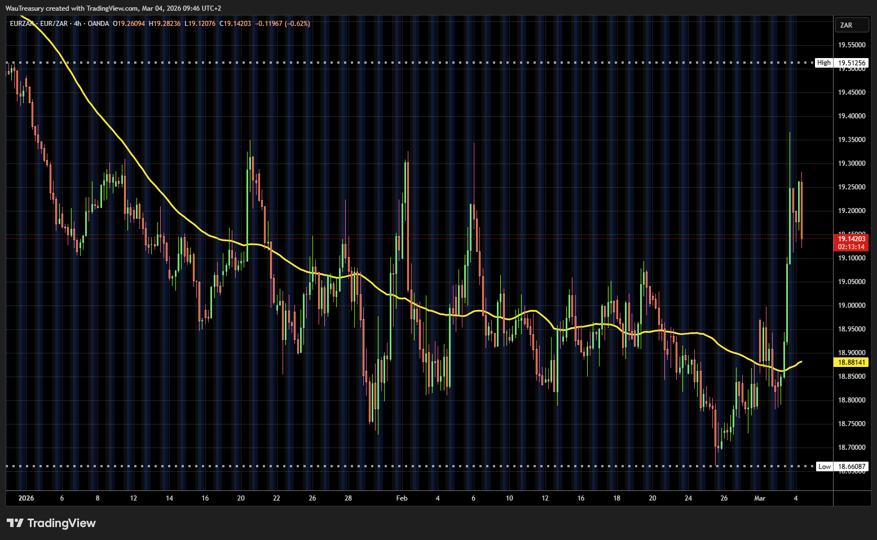Click the 19.55000 price axis label

point(852,45)
